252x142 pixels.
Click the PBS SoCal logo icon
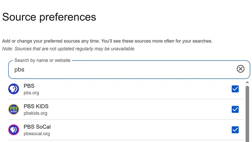(14, 130)
